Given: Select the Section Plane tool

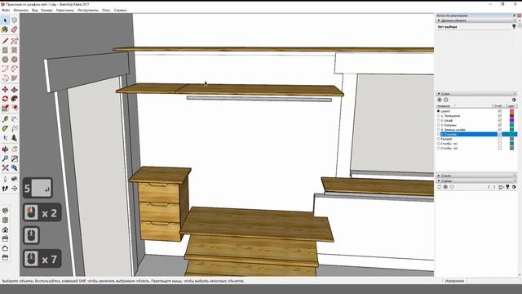Looking at the screenshot, I should coord(15,189).
